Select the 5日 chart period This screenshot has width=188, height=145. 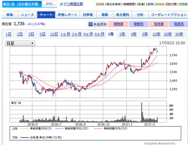point(43,34)
